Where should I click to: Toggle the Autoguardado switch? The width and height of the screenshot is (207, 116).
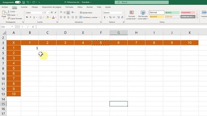pyautogui.click(x=18, y=2)
